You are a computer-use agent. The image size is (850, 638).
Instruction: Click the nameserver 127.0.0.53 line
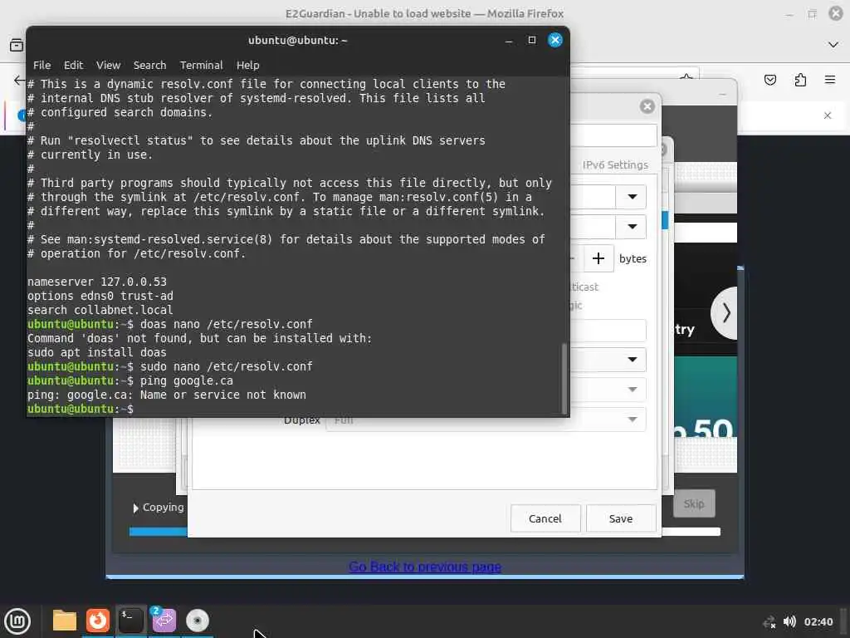point(97,282)
